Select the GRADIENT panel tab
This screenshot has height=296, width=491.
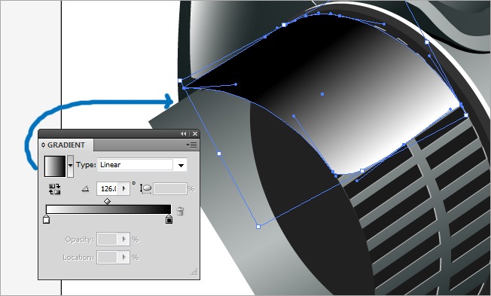[66, 145]
